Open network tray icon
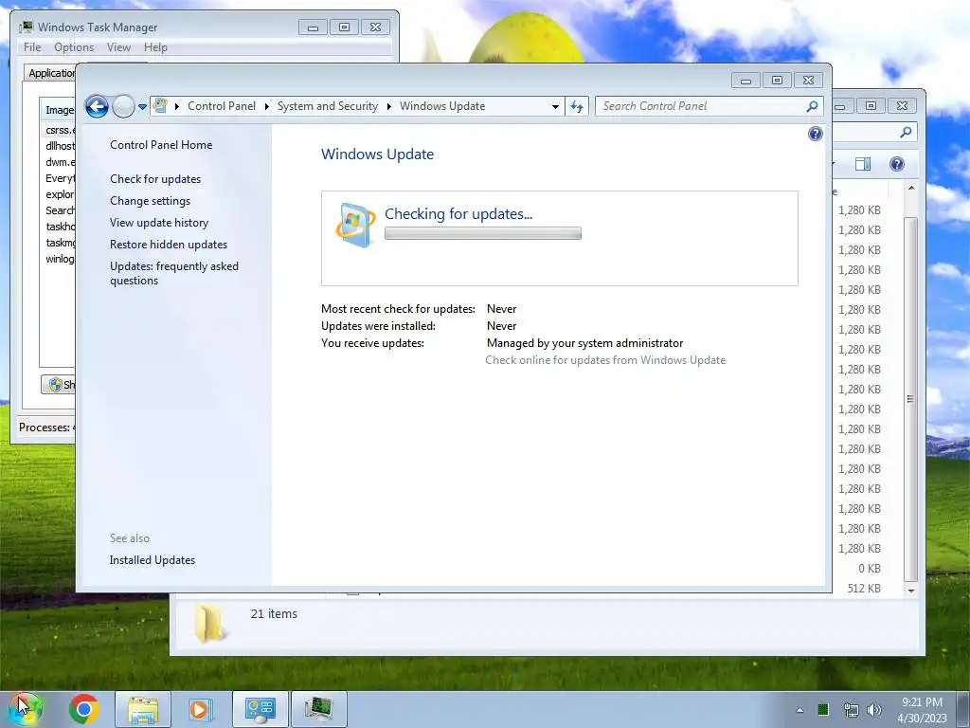The width and height of the screenshot is (970, 728). 851,710
